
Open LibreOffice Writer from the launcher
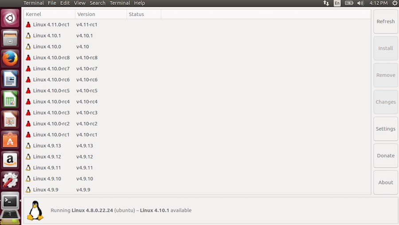tap(10, 79)
